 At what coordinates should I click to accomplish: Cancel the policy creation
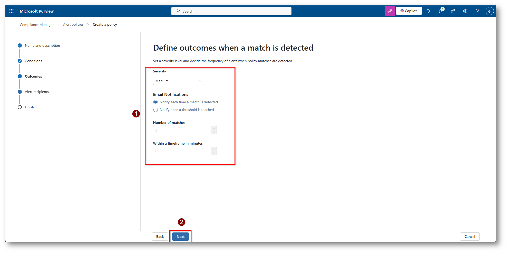470,237
